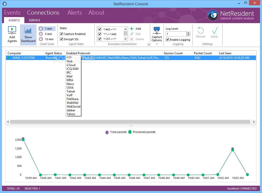Click Jabber in the protocols popup
The image size is (262, 193).
[x=71, y=110]
